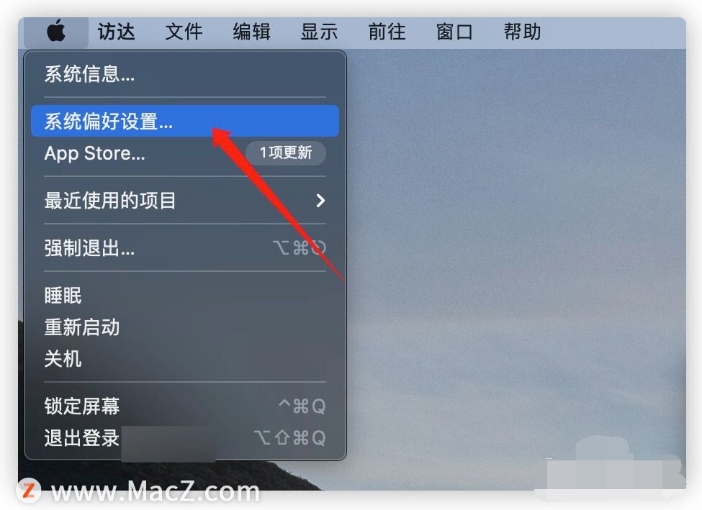Click the 1项更新 update badge
Viewport: 702px width, 510px height.
click(286, 153)
